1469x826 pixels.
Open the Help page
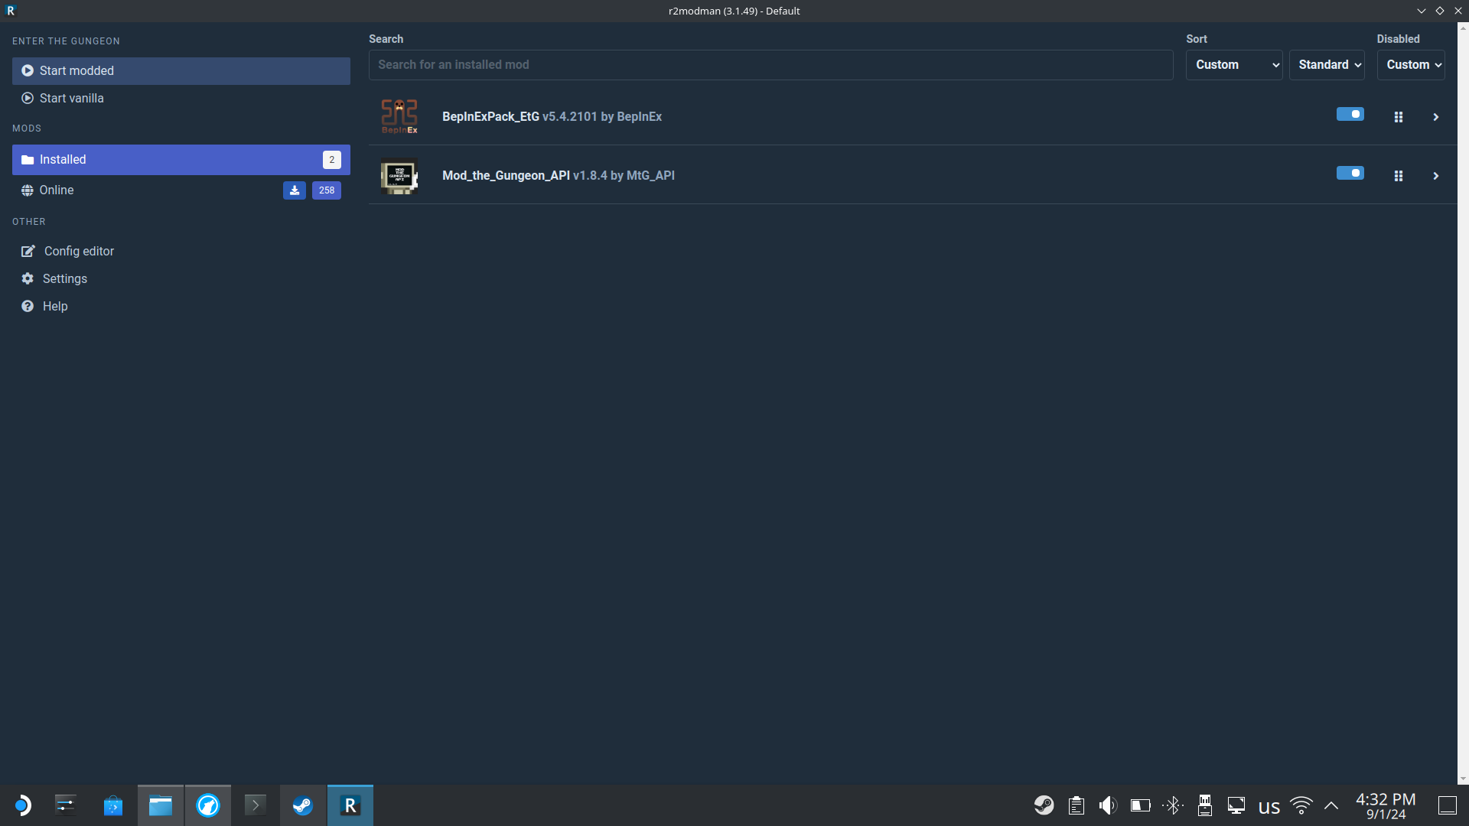point(181,306)
